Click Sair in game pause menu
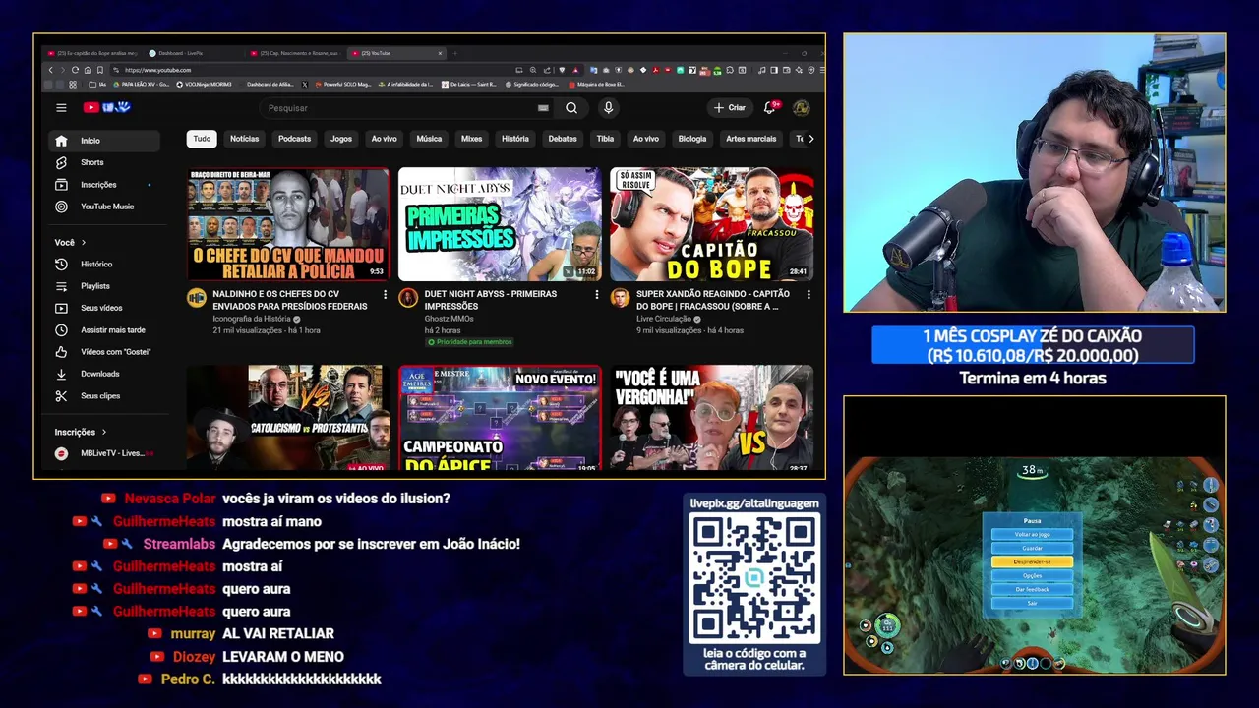 click(x=1032, y=603)
